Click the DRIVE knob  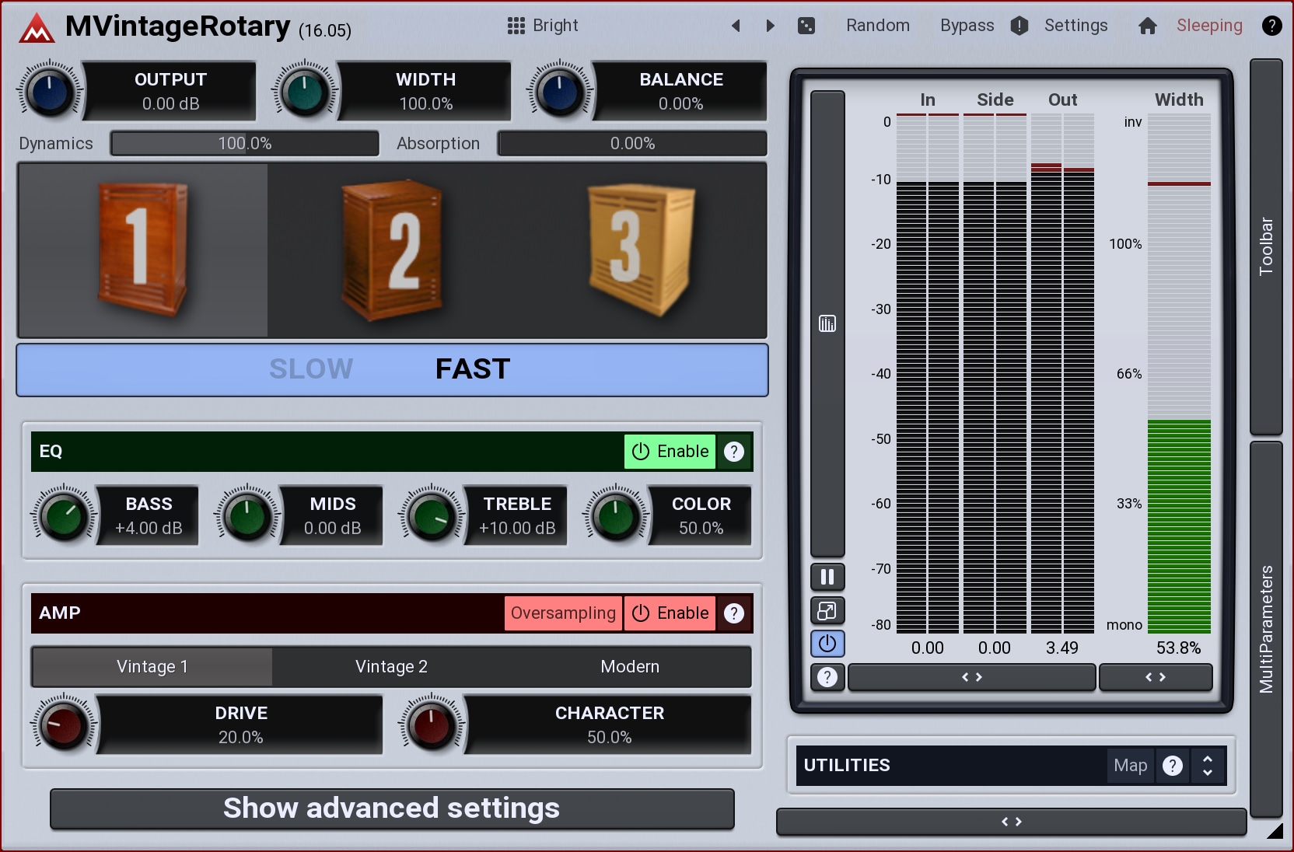[x=64, y=725]
